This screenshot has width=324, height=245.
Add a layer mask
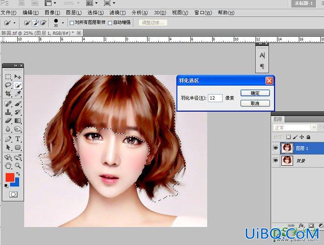click(311, 225)
